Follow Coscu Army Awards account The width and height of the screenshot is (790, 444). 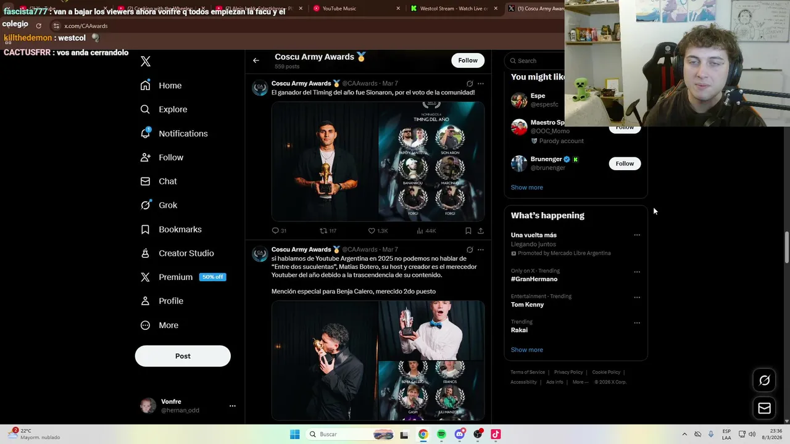(468, 60)
